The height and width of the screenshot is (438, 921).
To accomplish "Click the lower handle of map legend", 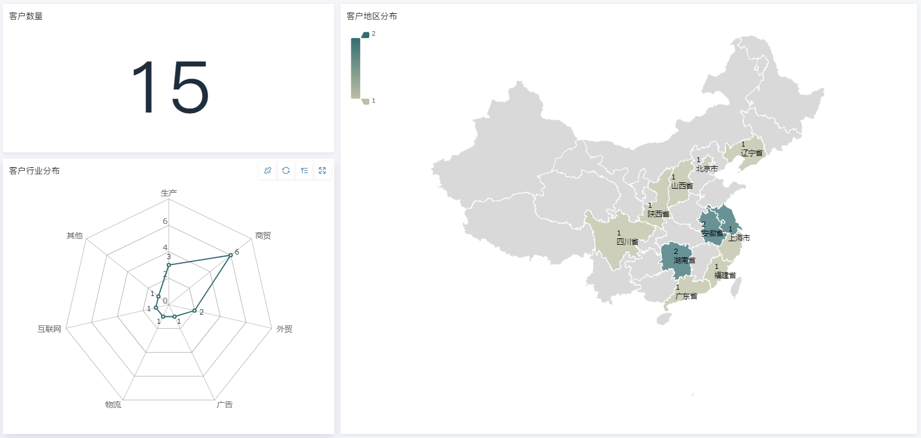I will (x=365, y=102).
